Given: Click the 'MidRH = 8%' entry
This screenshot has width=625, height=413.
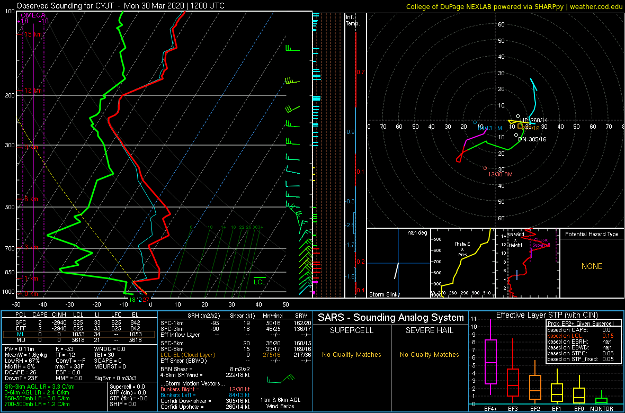Looking at the screenshot, I should [x=21, y=366].
